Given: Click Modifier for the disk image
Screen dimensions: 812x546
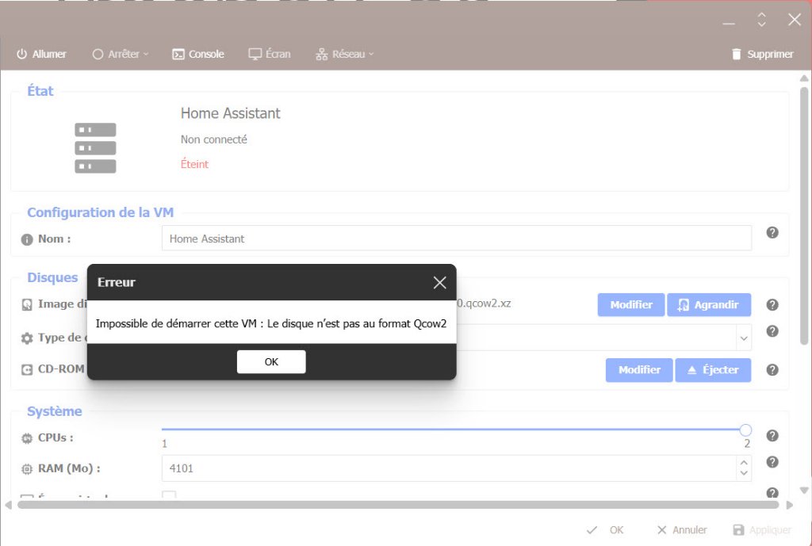Looking at the screenshot, I should [631, 305].
